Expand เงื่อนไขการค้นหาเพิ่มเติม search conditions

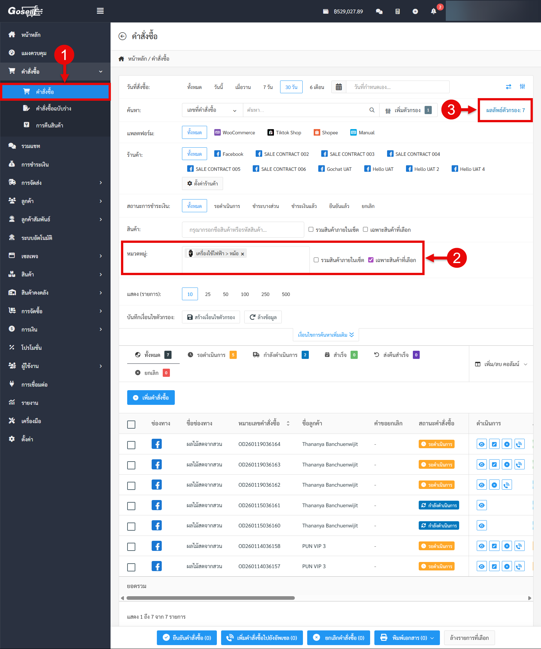click(326, 335)
